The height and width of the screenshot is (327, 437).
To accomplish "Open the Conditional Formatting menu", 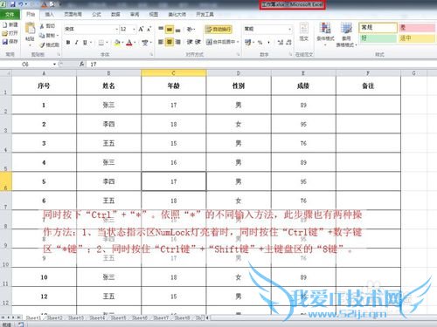I will 325,34.
